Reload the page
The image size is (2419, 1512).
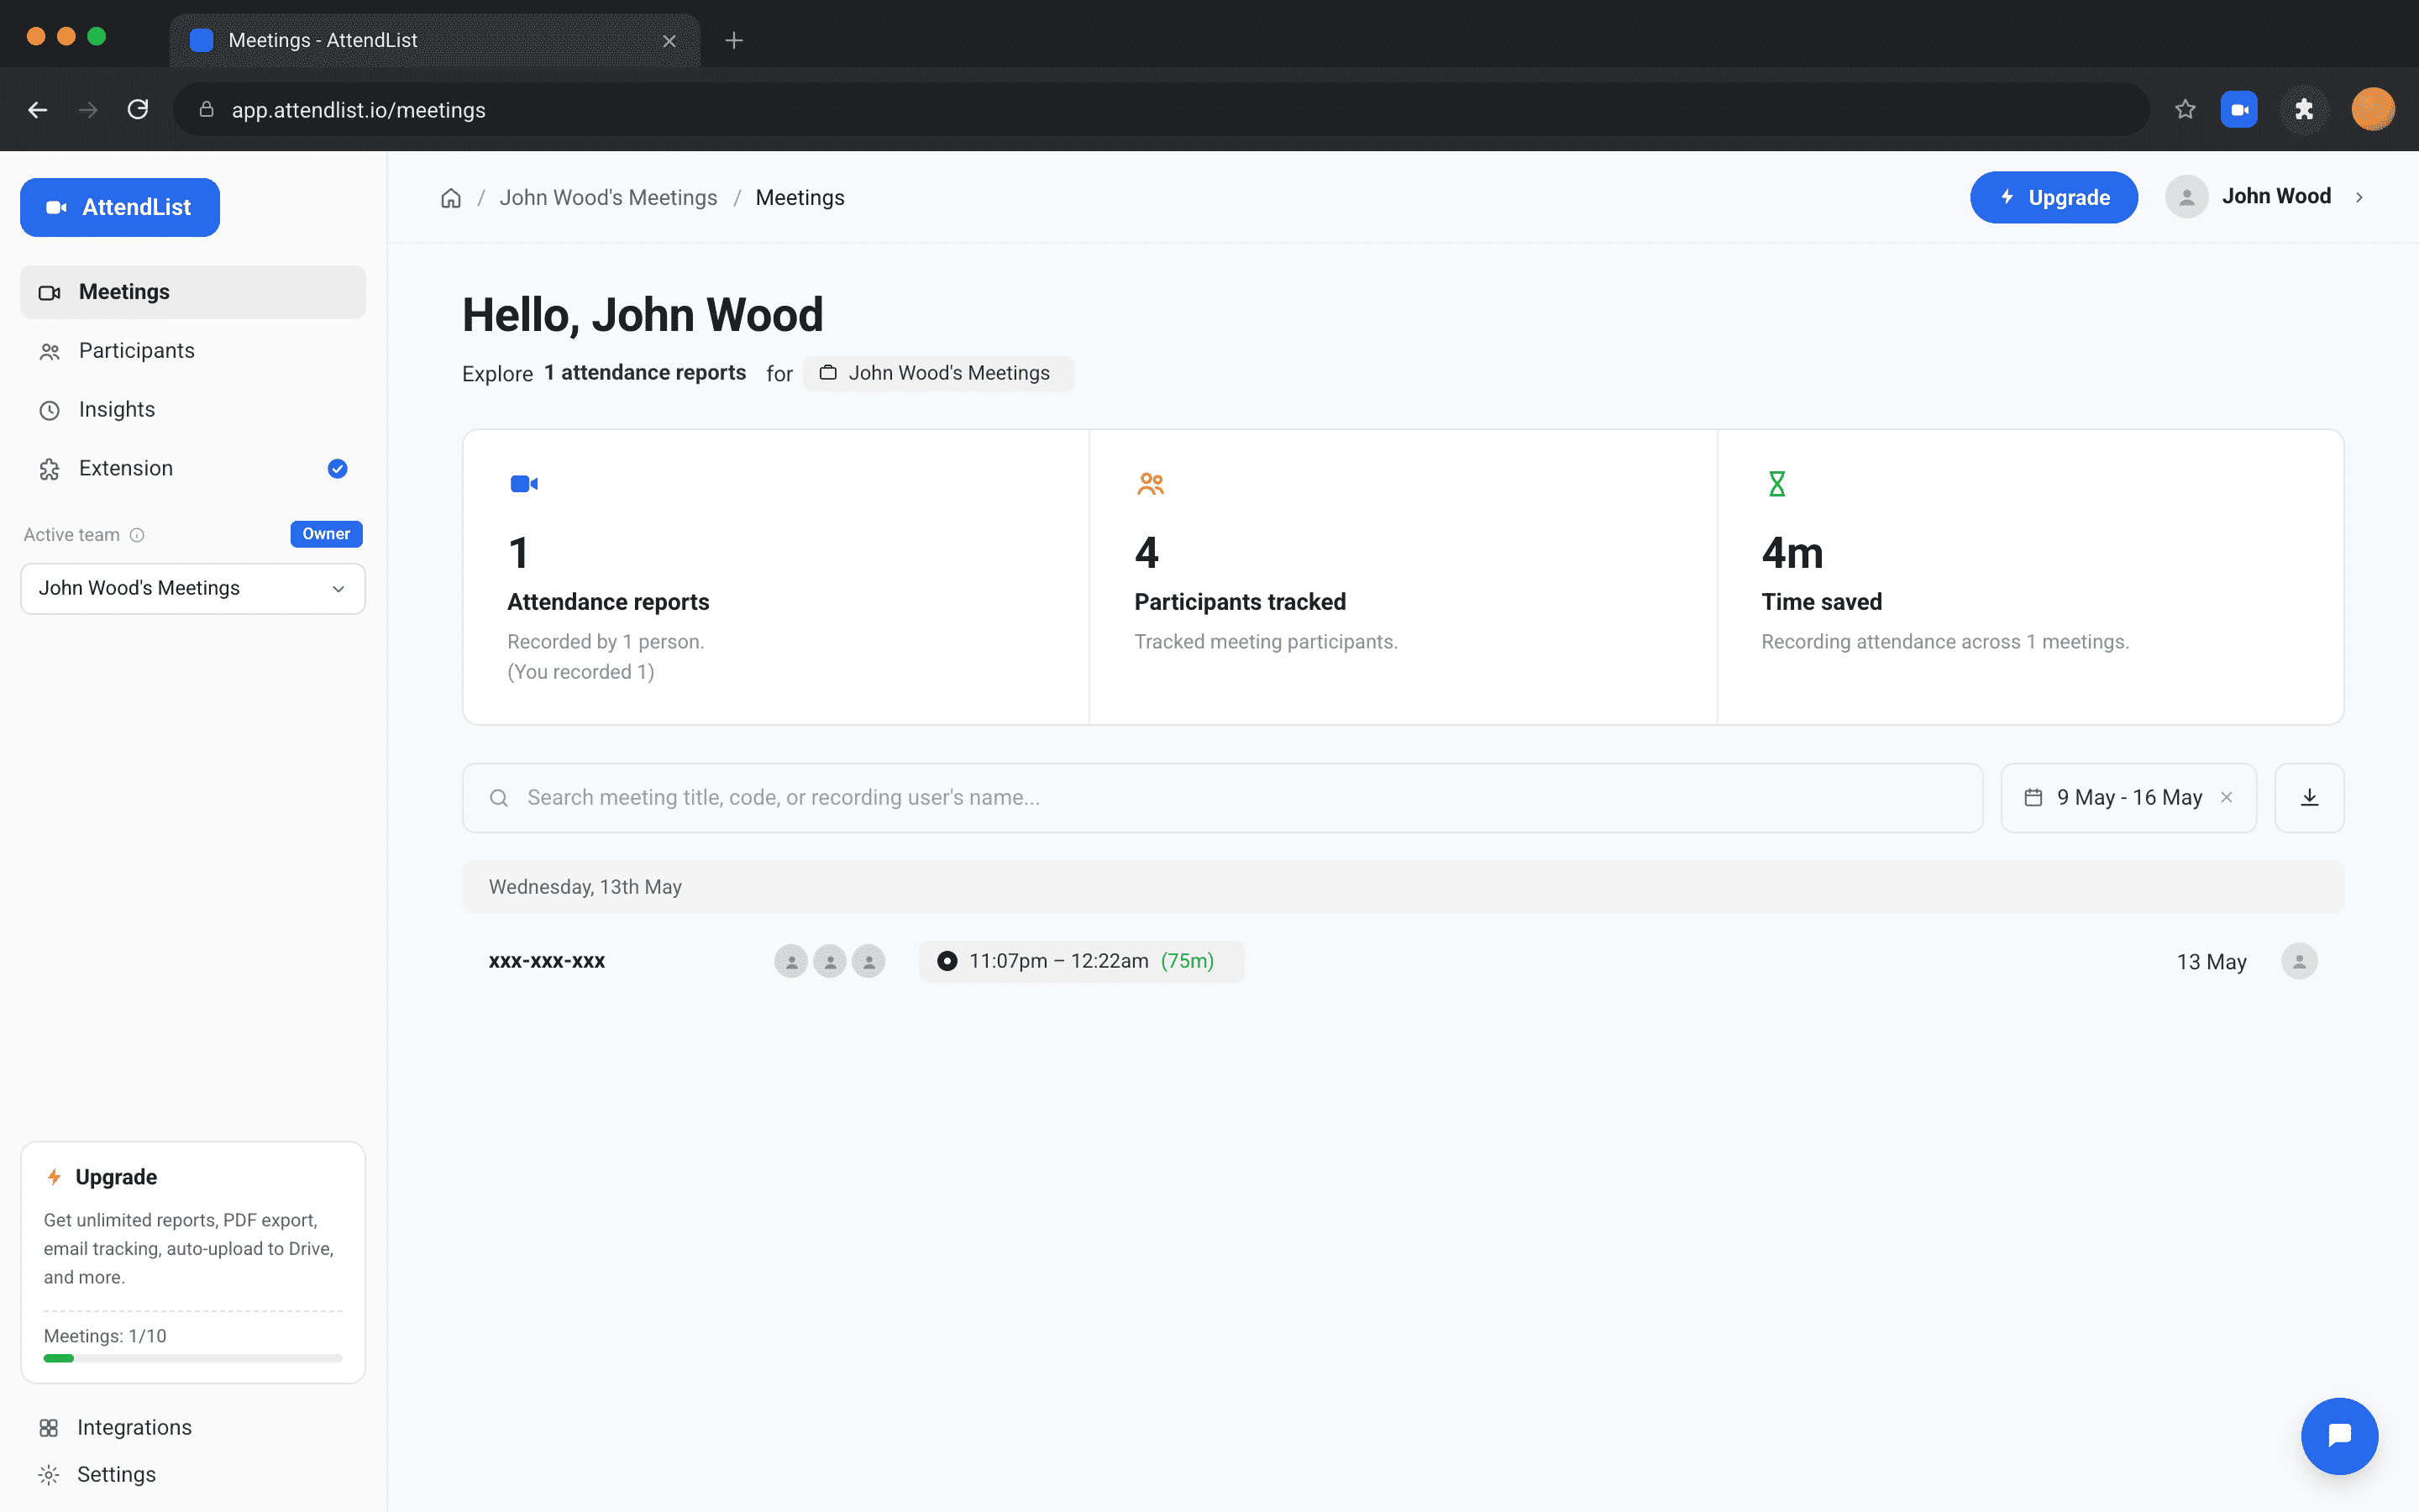point(138,110)
